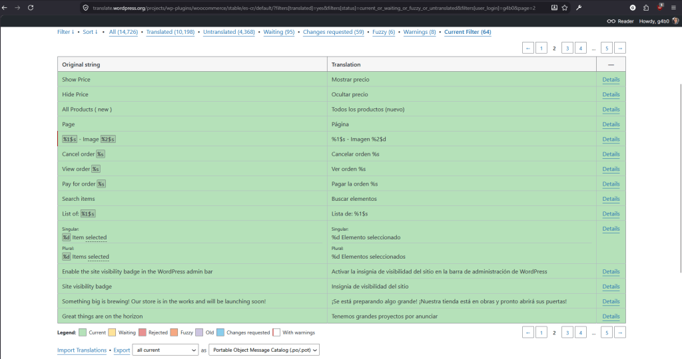Screen dimensions: 682x359
Task: Click the green Current legend swatch
Action: (82, 332)
